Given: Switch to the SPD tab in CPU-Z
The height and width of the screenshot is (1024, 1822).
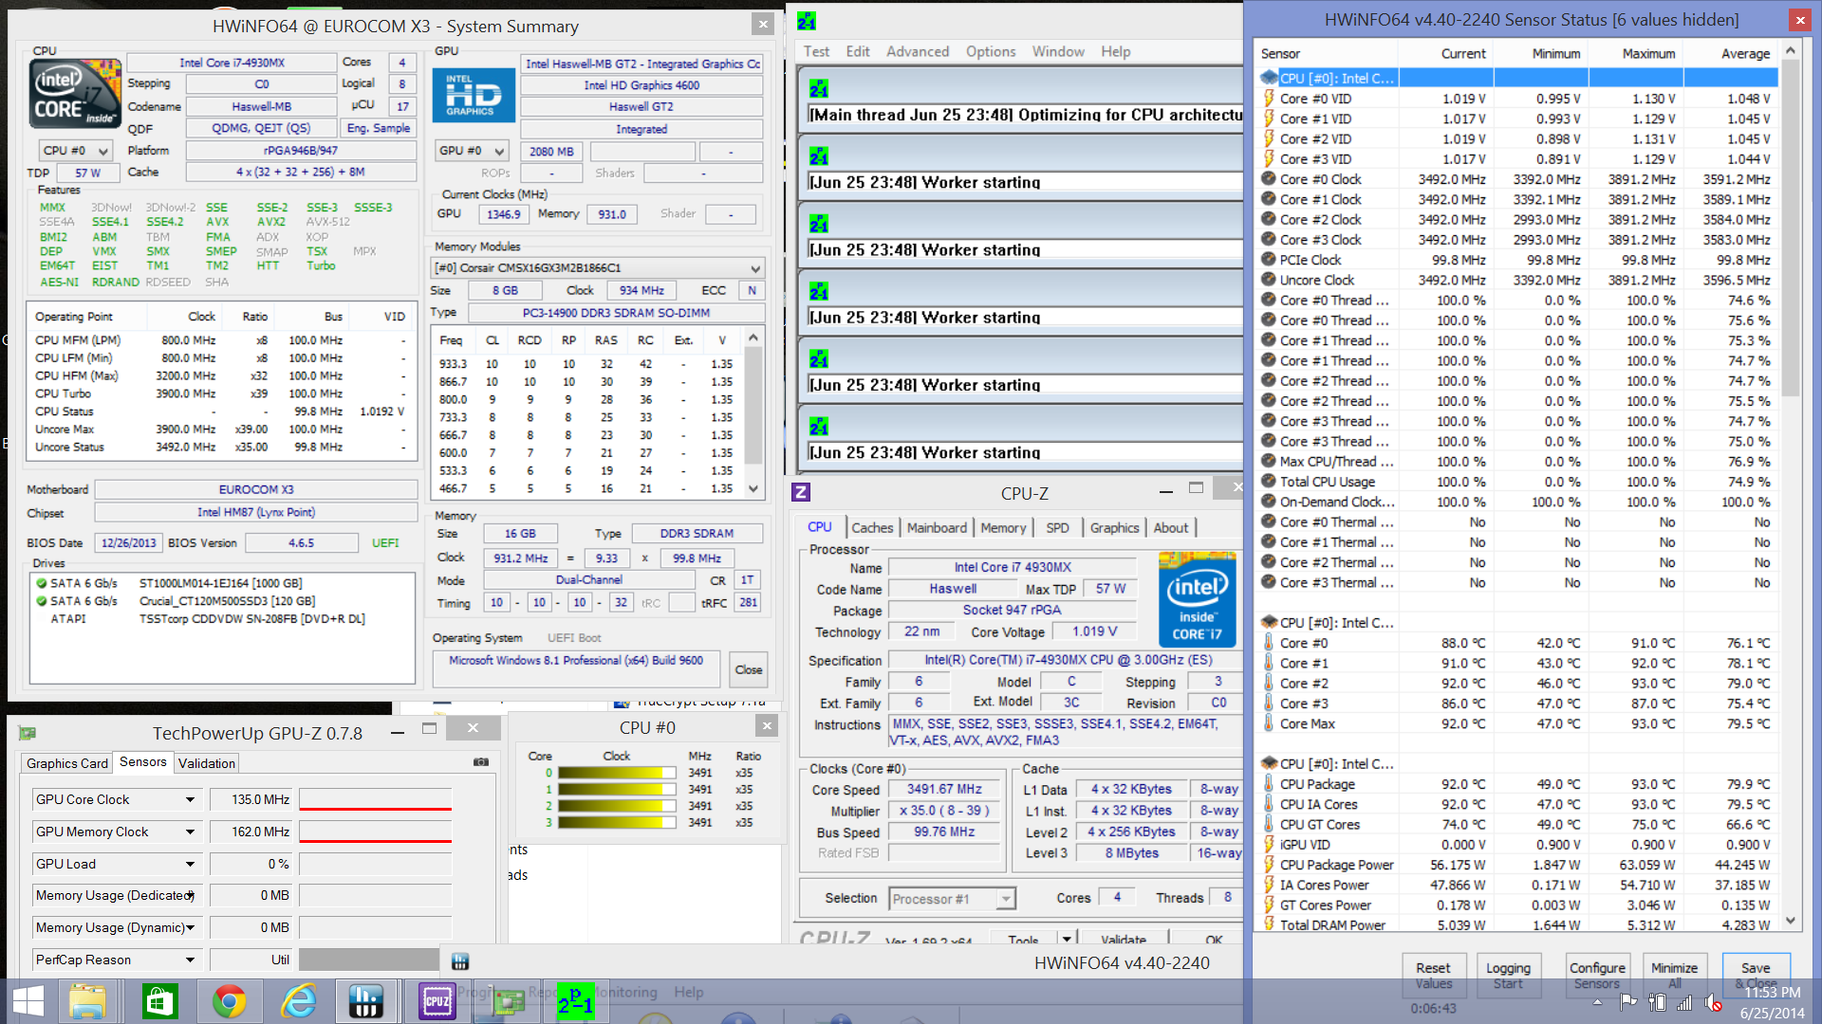Looking at the screenshot, I should point(1057,528).
